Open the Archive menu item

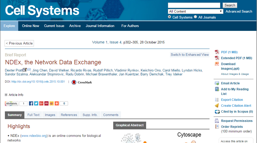tap(75, 26)
